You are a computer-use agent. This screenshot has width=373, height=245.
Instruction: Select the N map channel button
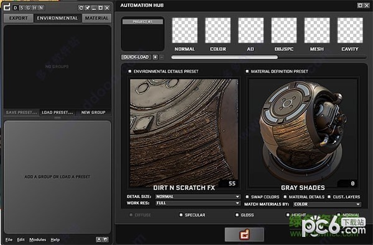[41, 8]
